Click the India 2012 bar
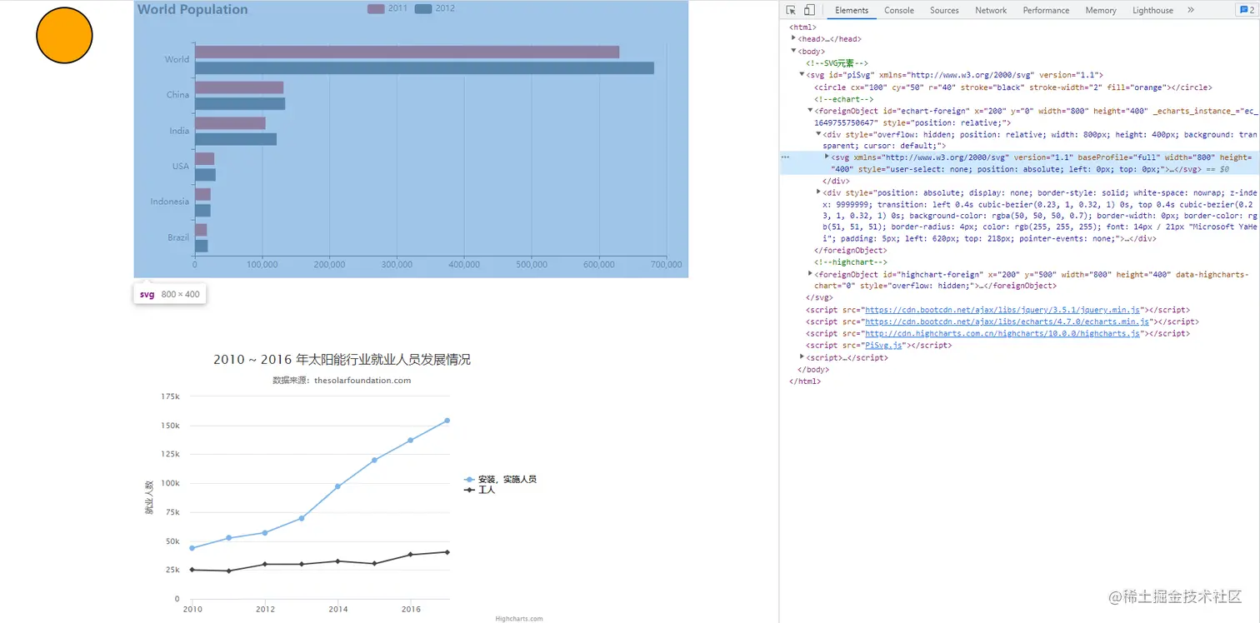 click(x=236, y=139)
